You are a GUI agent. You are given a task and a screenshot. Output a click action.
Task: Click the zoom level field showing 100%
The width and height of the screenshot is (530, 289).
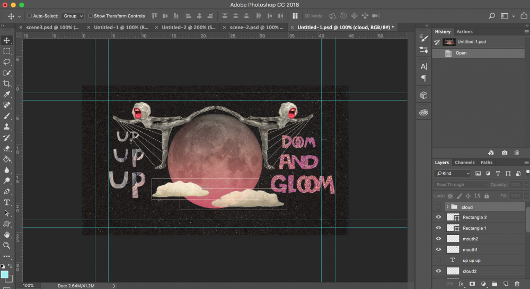coord(29,286)
